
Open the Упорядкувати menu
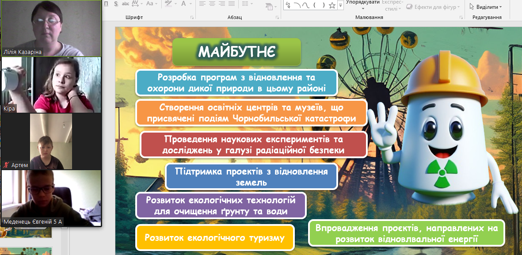[363, 5]
